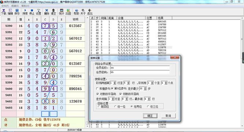244x132 pixels.
Task: Select the 任两位 radio button
Action: 132,106
